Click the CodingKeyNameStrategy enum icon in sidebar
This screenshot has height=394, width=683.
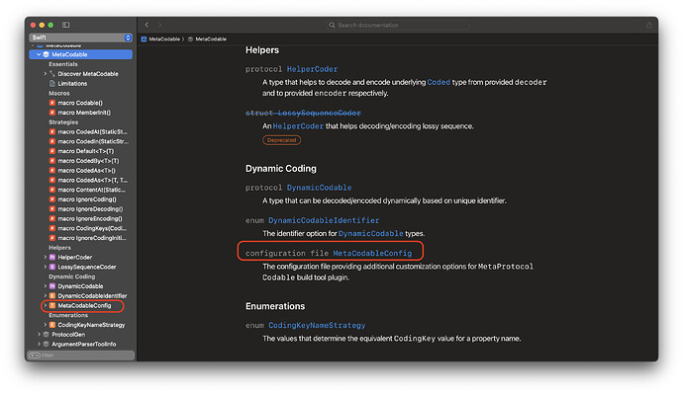pyautogui.click(x=52, y=325)
